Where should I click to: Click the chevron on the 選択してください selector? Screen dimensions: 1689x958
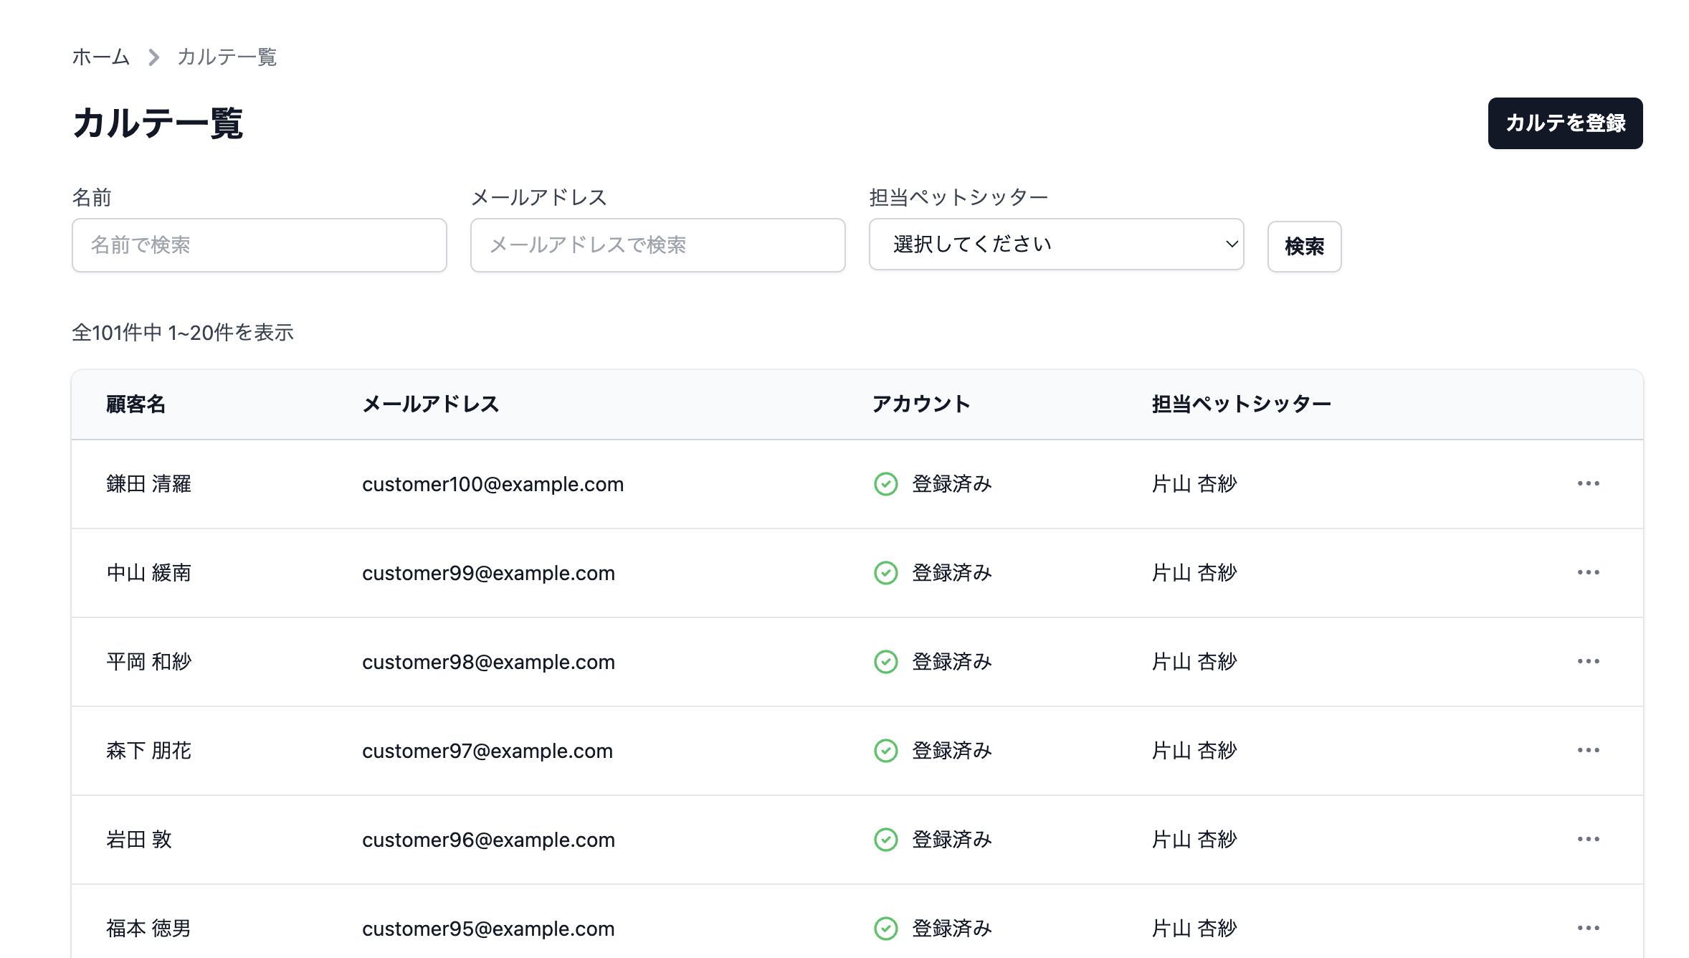pos(1230,245)
